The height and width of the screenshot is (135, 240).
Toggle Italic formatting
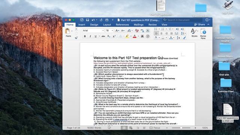(x=90, y=36)
